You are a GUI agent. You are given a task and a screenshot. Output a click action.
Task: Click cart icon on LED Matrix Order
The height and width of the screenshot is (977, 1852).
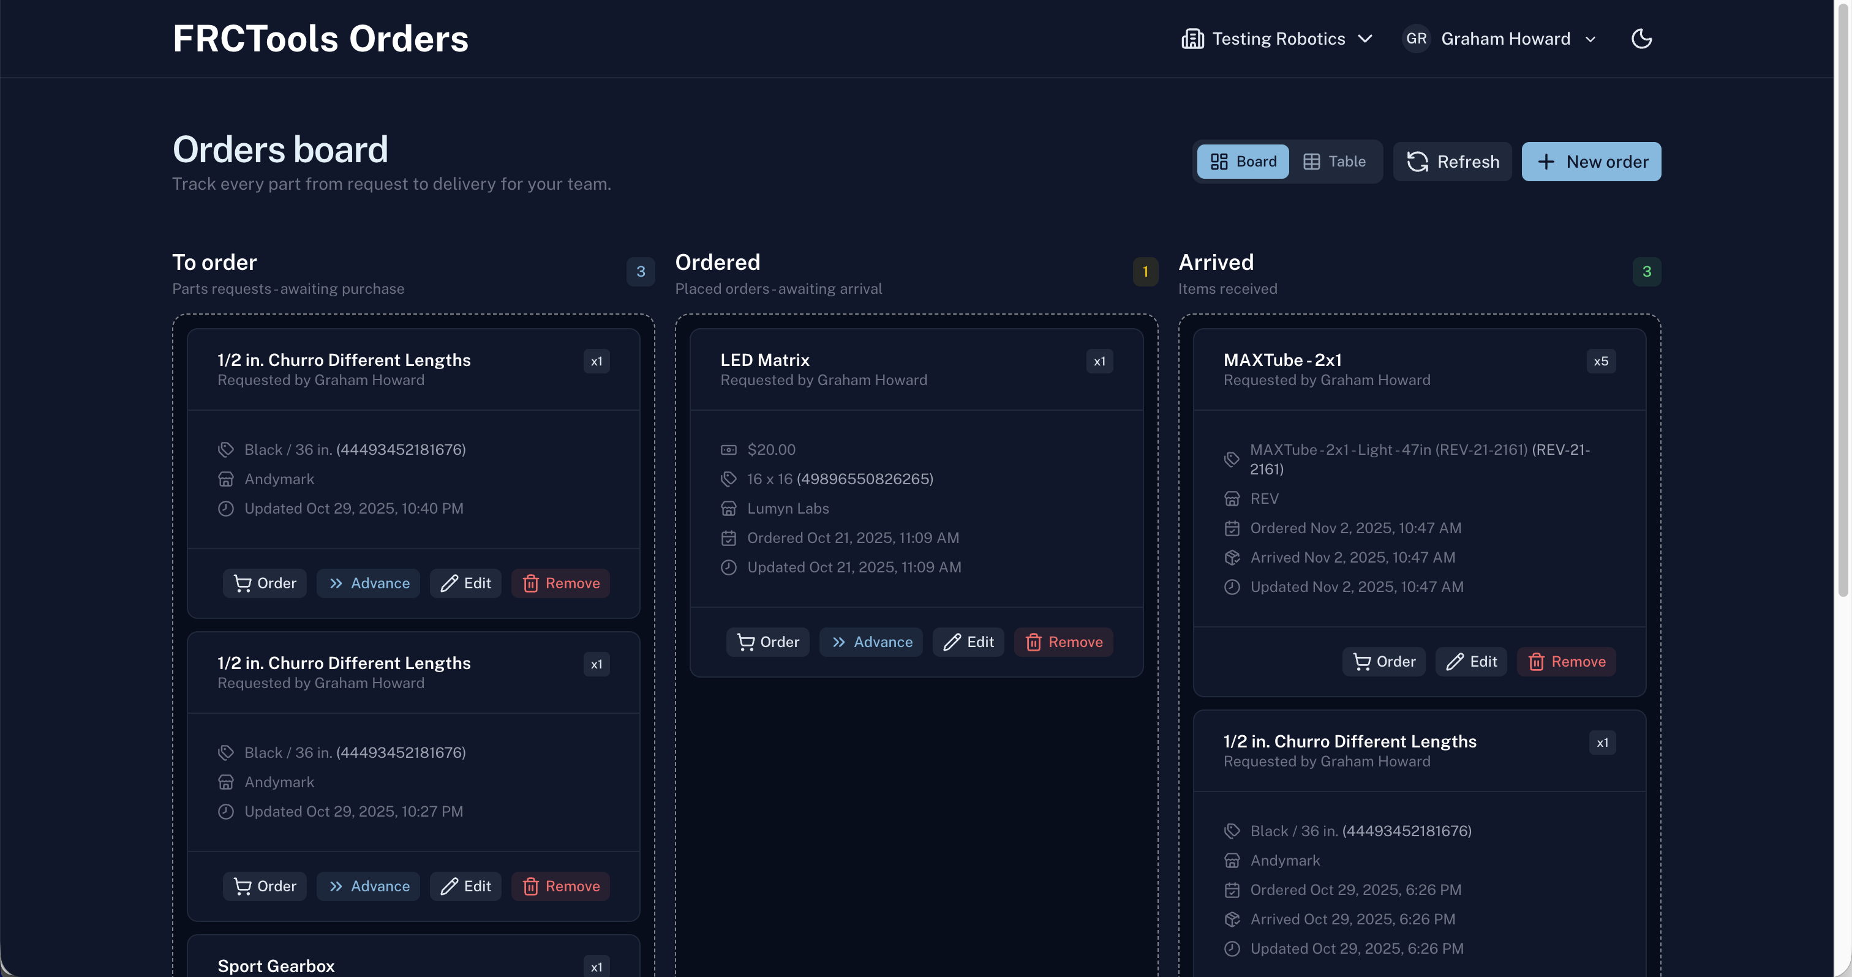point(745,642)
